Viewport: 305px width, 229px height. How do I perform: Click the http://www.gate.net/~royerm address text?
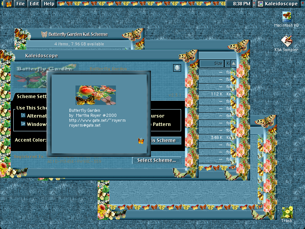pos(97,120)
